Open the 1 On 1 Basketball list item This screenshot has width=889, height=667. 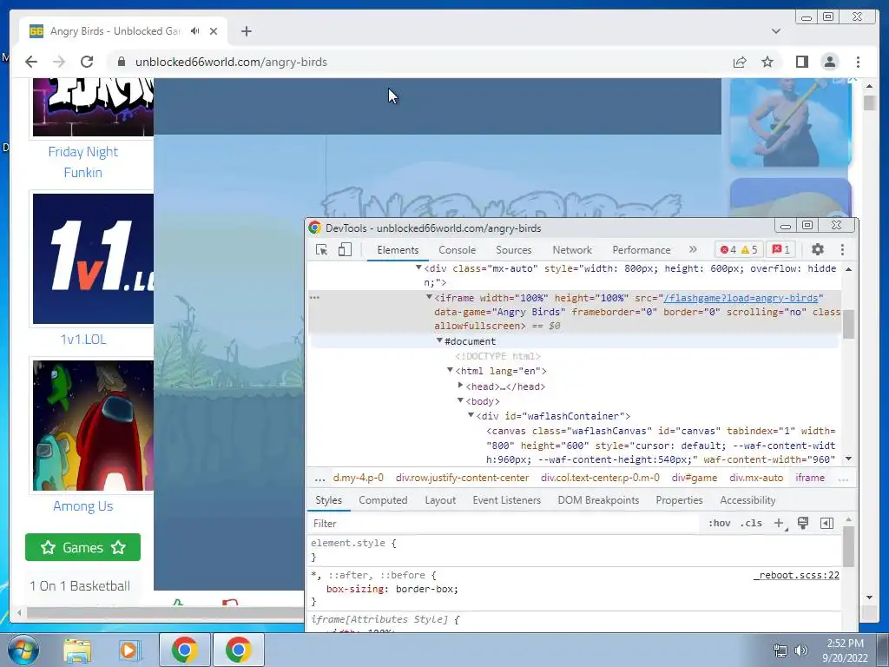tap(80, 586)
